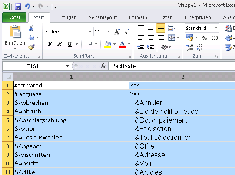Switch to the Überprüfen tab

(x=198, y=17)
